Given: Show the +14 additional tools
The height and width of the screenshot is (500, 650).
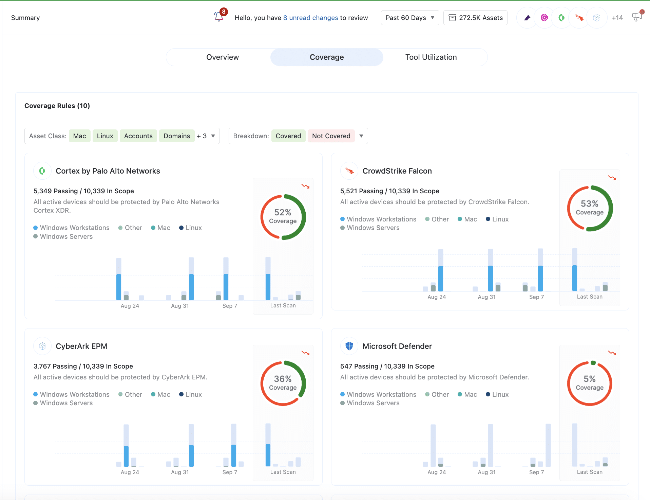Looking at the screenshot, I should 617,18.
